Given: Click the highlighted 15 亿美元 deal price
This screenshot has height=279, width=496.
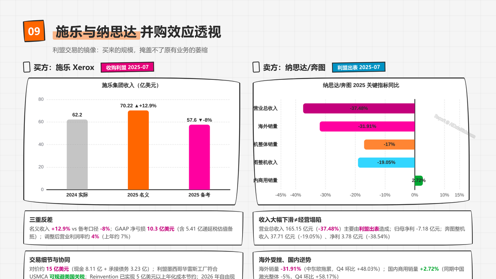Looking at the screenshot, I should coord(57,269).
